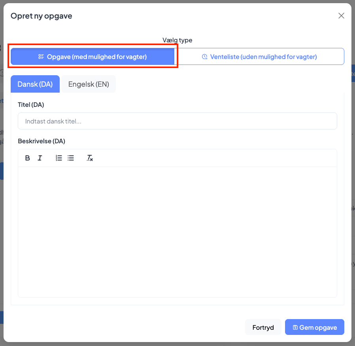
Task: Apply italic formatting in the description editor
Action: pos(40,158)
